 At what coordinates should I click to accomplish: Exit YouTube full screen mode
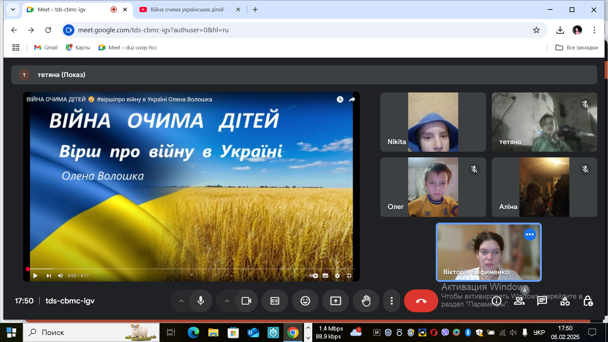(x=349, y=276)
